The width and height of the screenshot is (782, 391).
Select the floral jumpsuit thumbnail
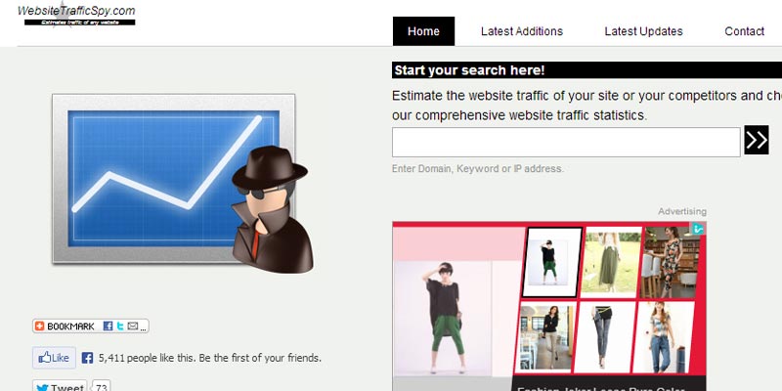669,260
